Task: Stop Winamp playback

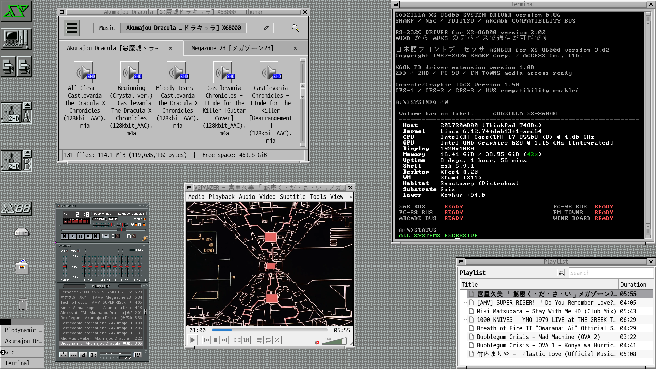Action: click(88, 236)
